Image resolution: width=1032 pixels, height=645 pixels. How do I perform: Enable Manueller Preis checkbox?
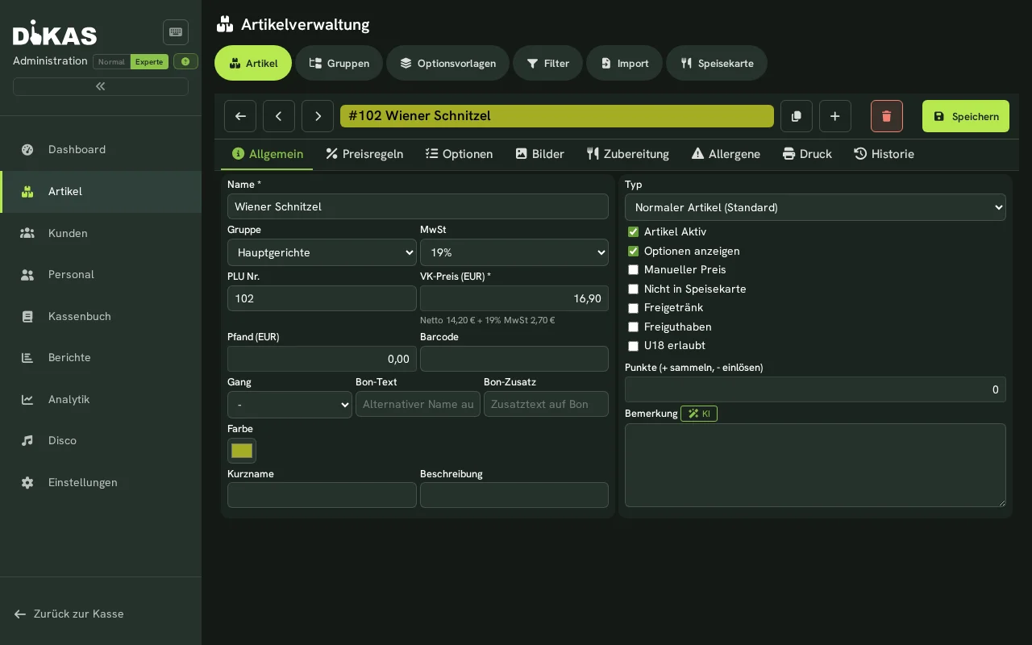point(633,269)
